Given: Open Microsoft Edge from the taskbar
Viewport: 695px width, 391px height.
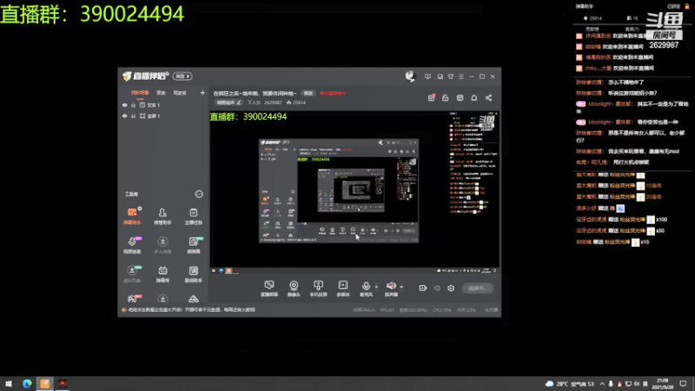Looking at the screenshot, I should click(27, 383).
